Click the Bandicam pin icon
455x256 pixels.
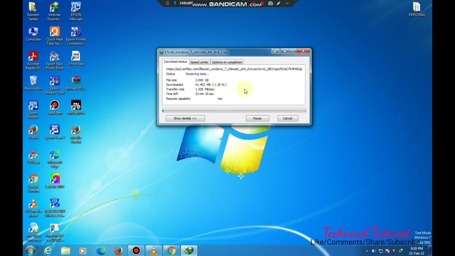coord(175,4)
